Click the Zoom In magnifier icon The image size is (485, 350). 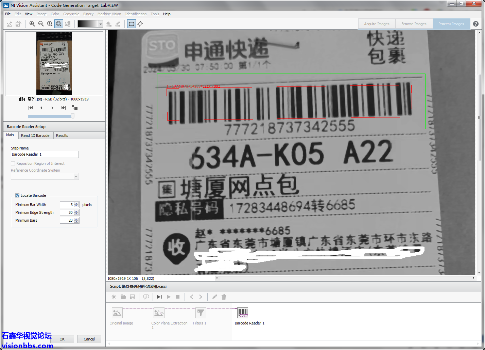pos(32,24)
